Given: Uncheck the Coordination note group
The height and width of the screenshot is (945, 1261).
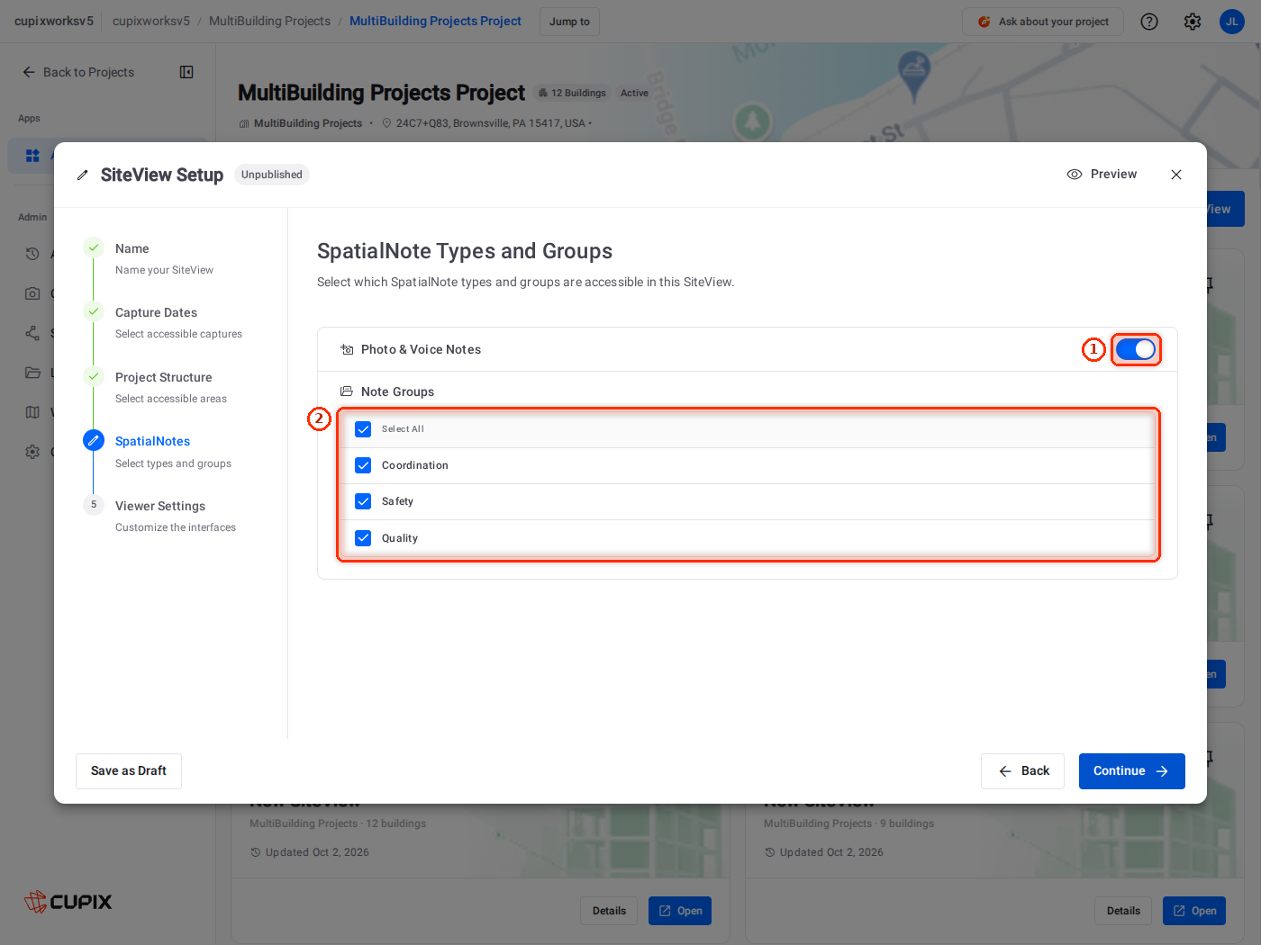Looking at the screenshot, I should click(x=363, y=465).
